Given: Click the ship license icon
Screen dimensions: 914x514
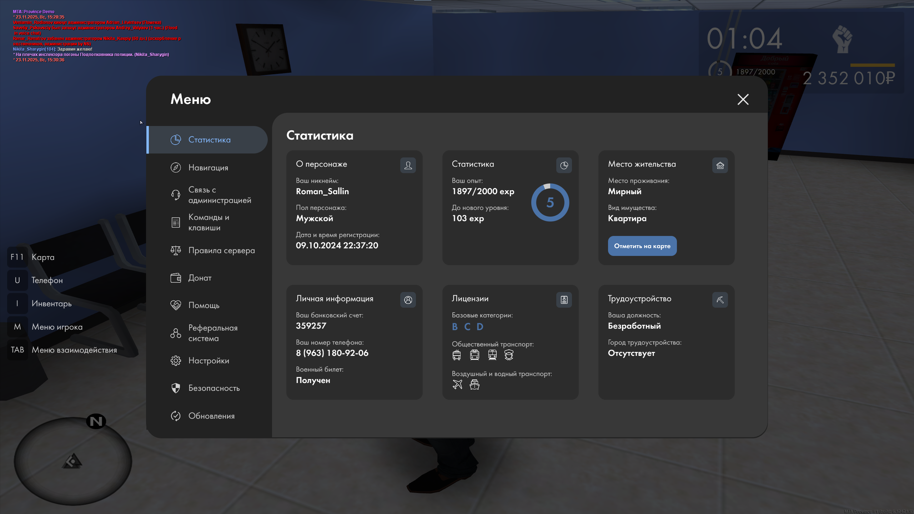Looking at the screenshot, I should (474, 384).
